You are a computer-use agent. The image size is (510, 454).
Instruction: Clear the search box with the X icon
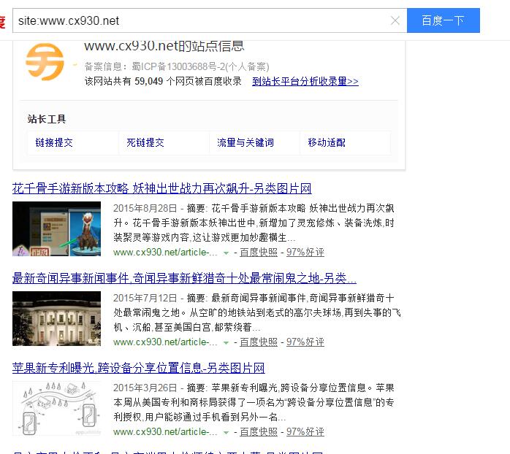point(395,20)
